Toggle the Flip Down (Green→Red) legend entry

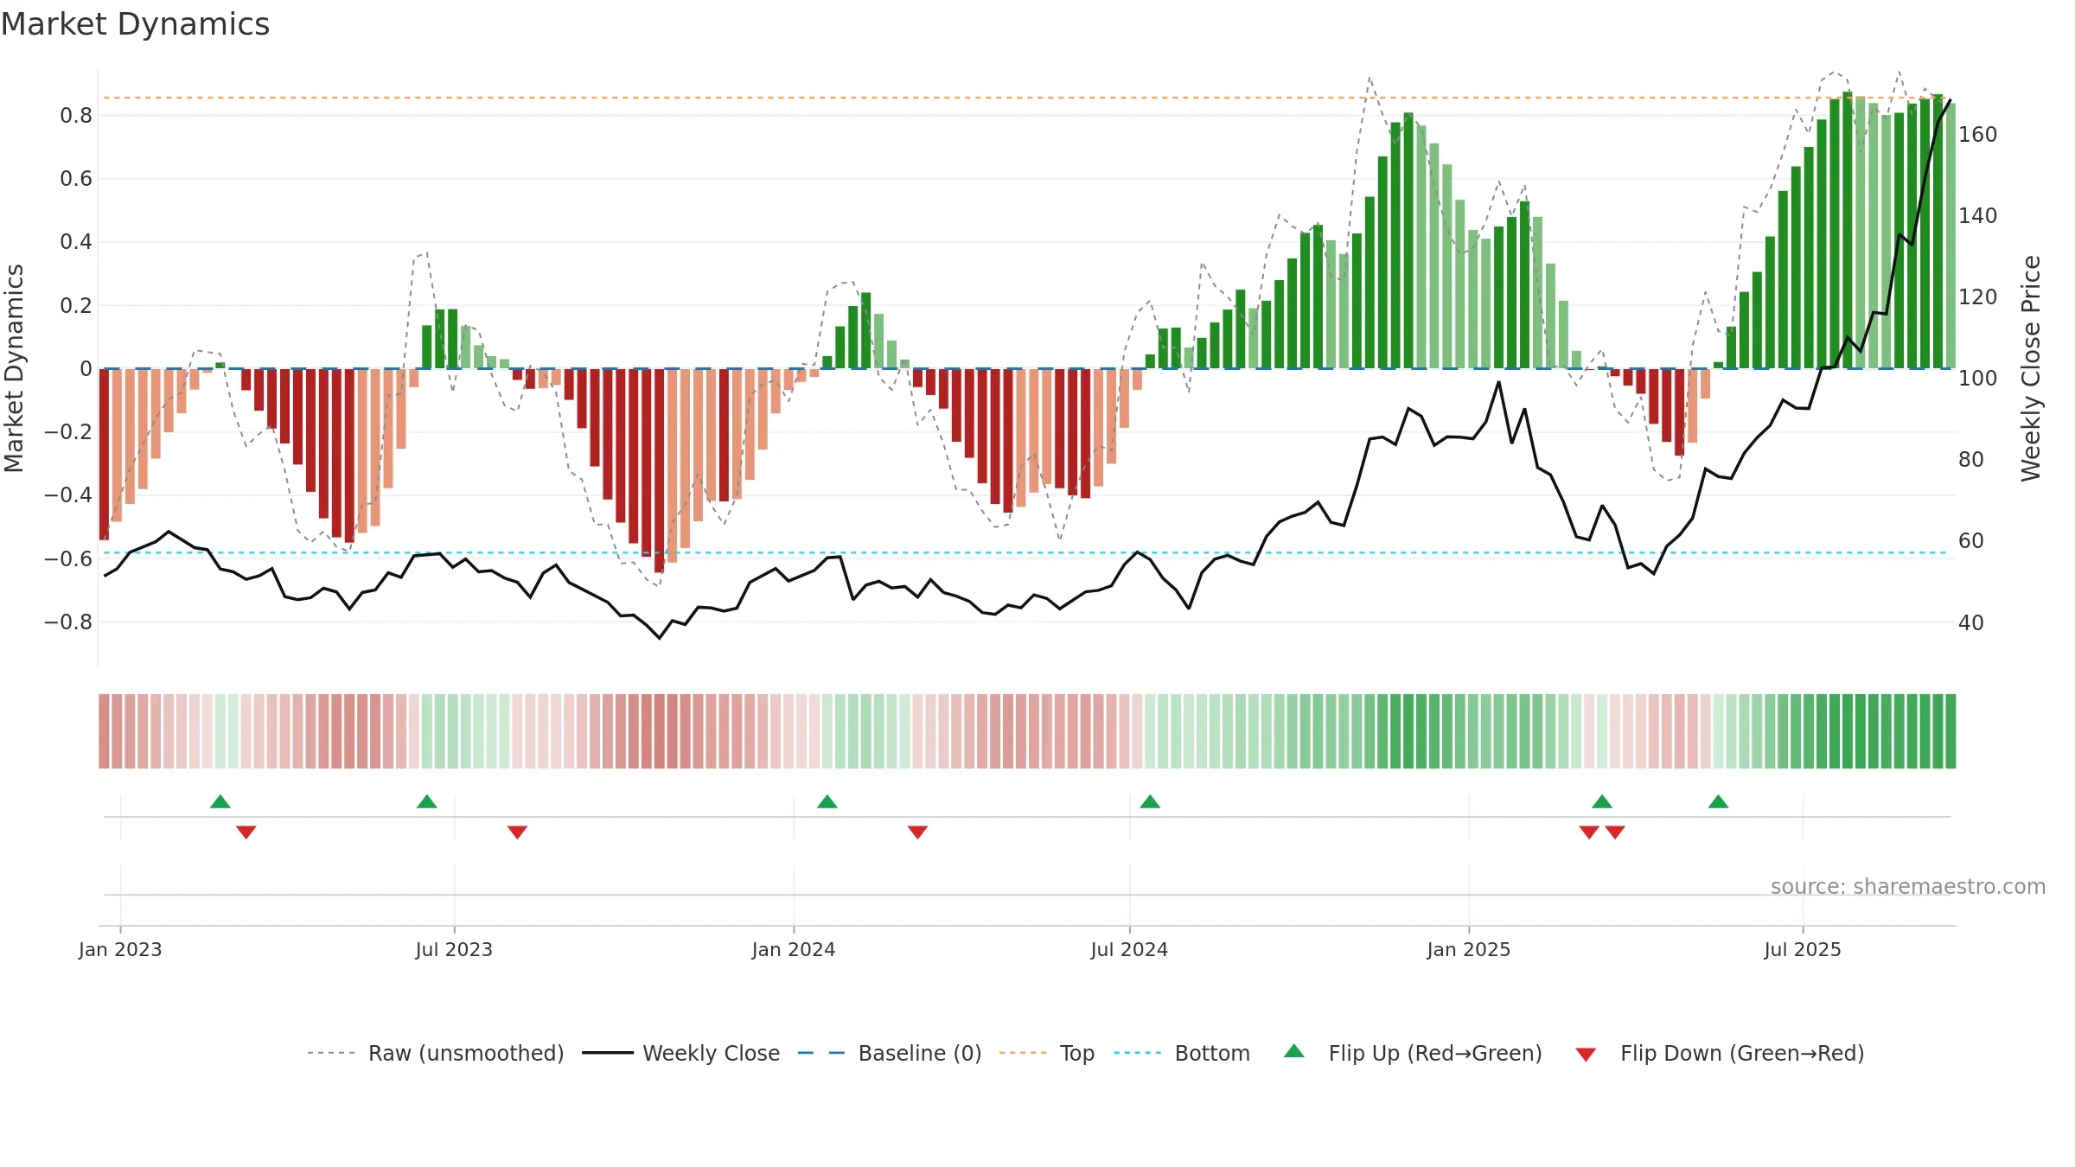pos(1720,1053)
